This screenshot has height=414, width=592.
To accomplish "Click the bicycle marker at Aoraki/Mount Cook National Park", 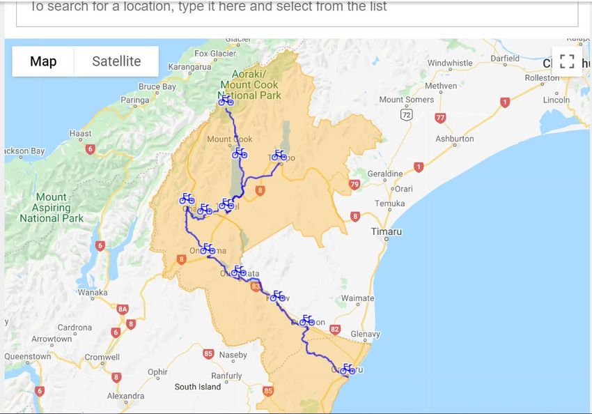I will click(226, 100).
